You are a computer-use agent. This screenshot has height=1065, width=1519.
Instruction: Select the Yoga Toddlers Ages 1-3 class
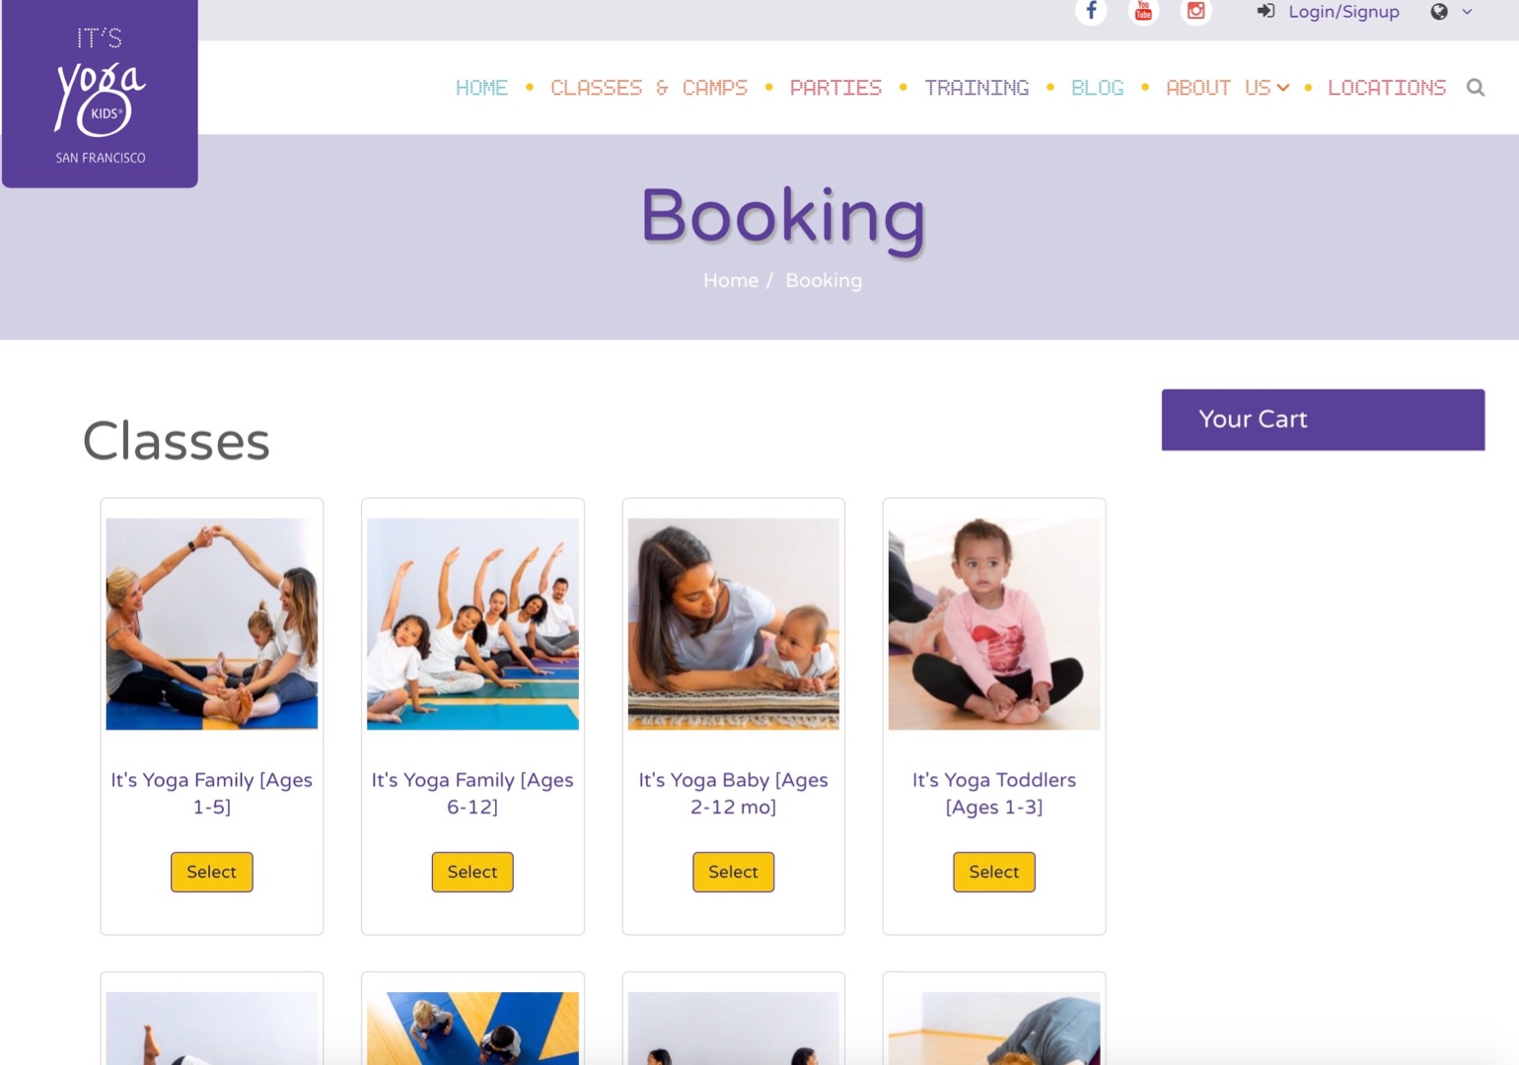pos(993,872)
